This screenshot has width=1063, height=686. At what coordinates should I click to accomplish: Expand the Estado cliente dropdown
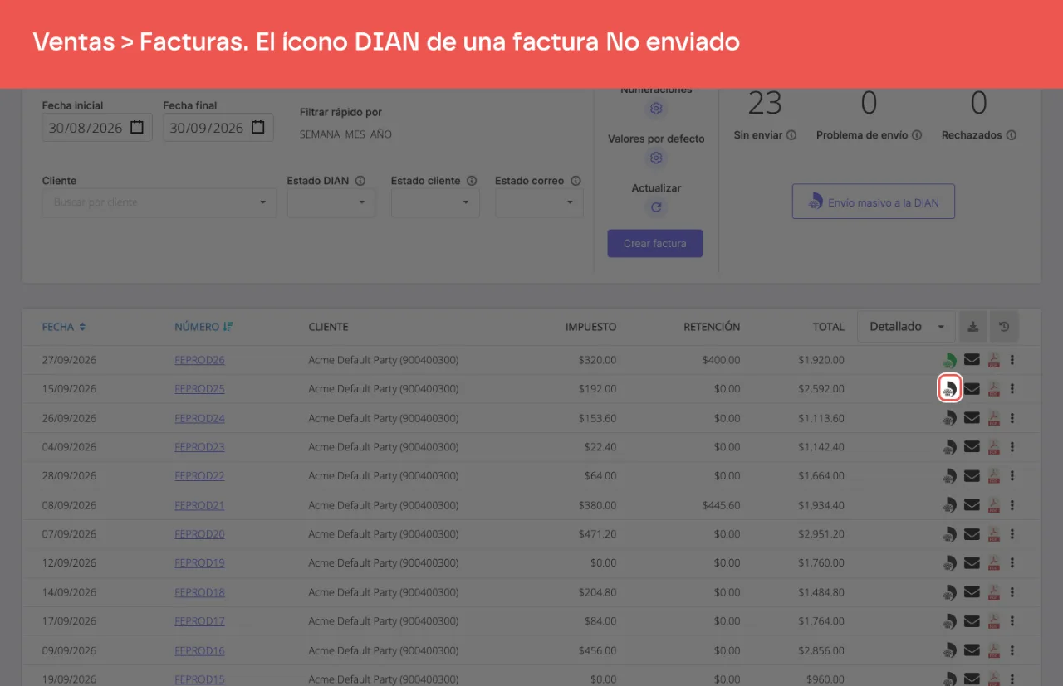[435, 202]
